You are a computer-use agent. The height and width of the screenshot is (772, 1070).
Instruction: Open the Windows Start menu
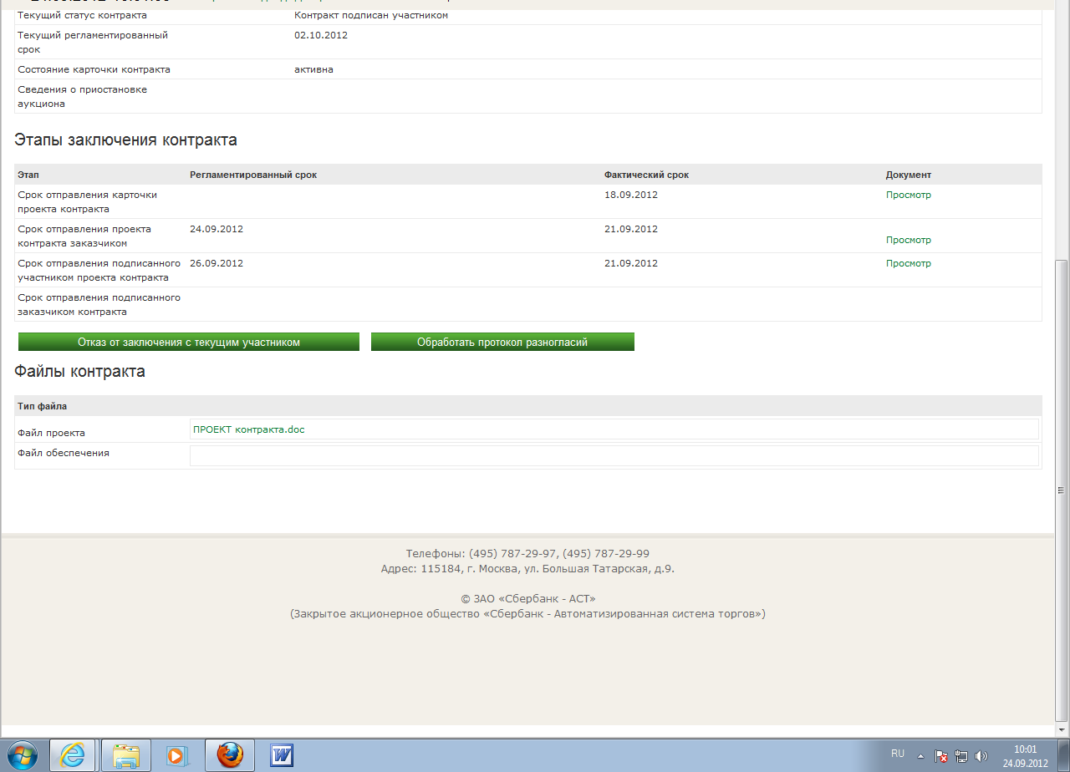pos(23,754)
